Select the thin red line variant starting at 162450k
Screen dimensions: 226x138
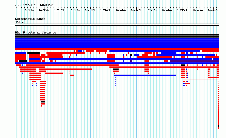coord(200,79)
